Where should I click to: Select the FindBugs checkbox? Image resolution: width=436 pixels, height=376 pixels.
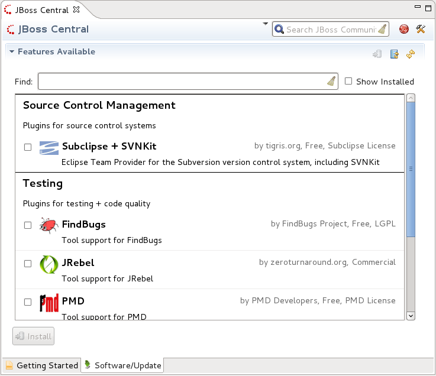[28, 225]
